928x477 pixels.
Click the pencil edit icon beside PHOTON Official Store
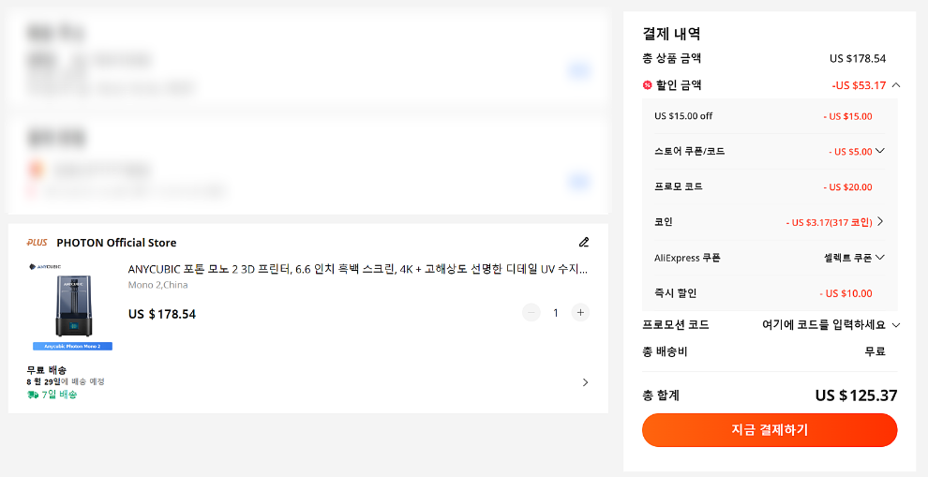tap(584, 242)
